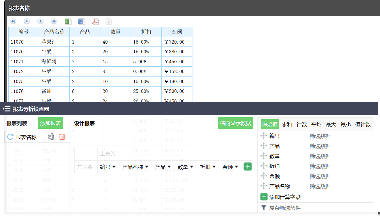Click 筛选数据 for 折扣 field

click(320, 166)
